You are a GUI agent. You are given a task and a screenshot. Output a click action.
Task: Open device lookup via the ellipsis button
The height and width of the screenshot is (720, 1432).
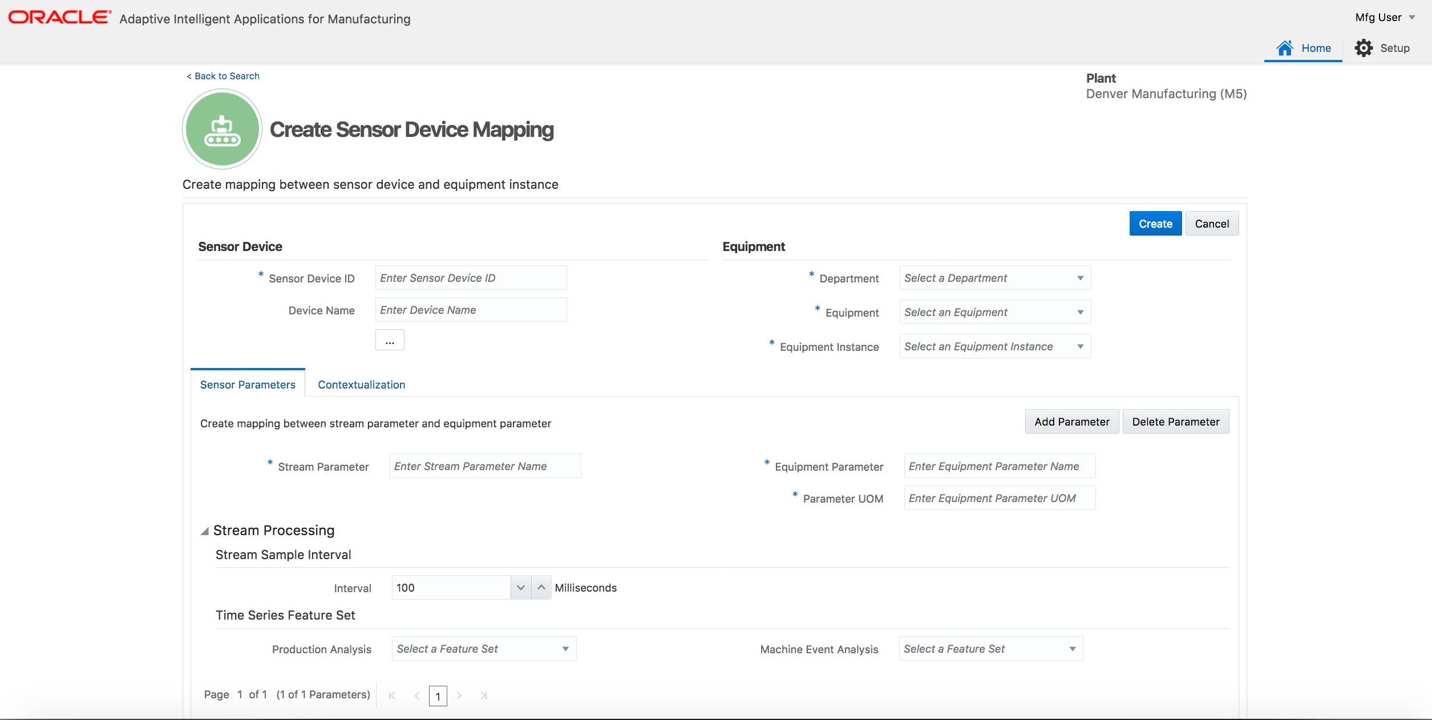point(390,340)
